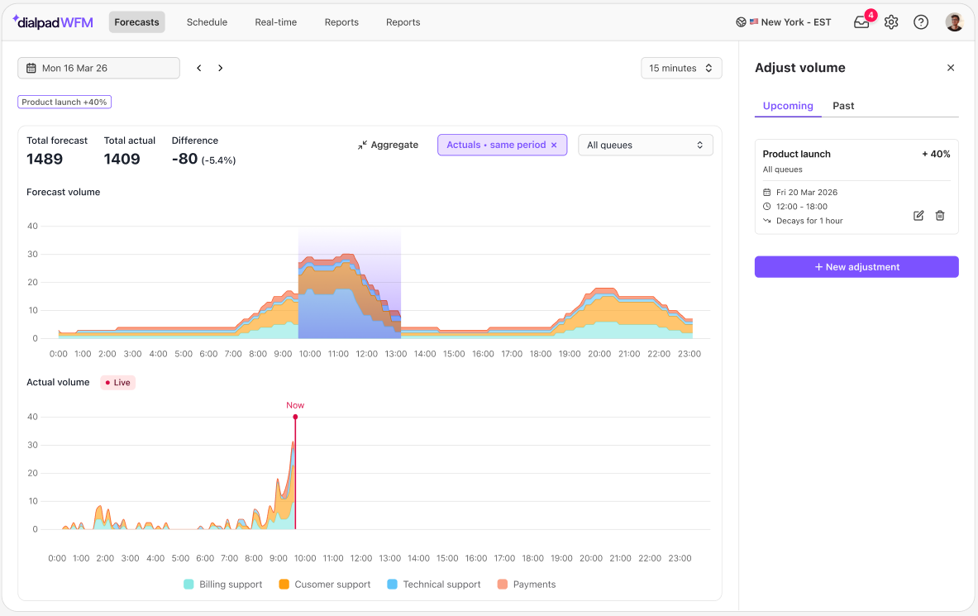
Task: Open the New York - EST timezone selector
Action: (784, 22)
